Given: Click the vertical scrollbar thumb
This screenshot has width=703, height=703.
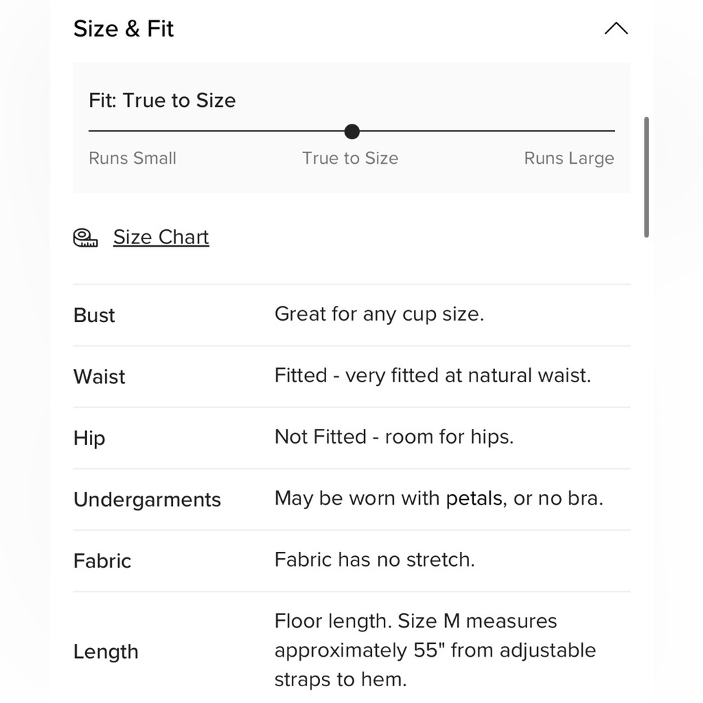Looking at the screenshot, I should [x=646, y=177].
